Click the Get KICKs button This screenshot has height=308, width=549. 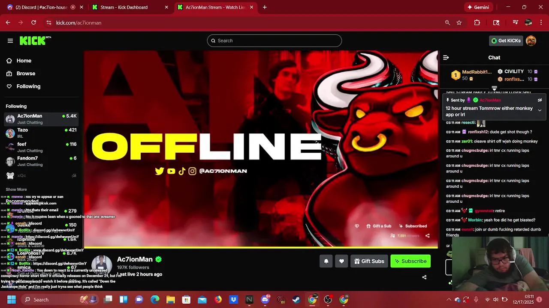pos(506,41)
